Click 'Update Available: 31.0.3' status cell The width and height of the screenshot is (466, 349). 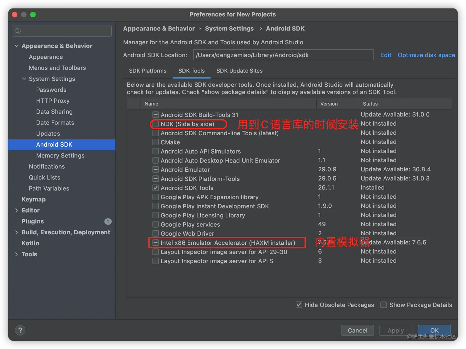pos(395,178)
